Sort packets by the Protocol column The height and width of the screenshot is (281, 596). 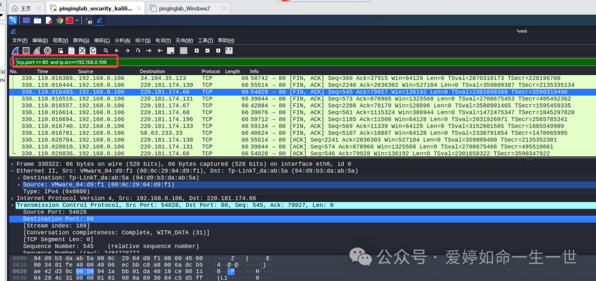point(212,71)
